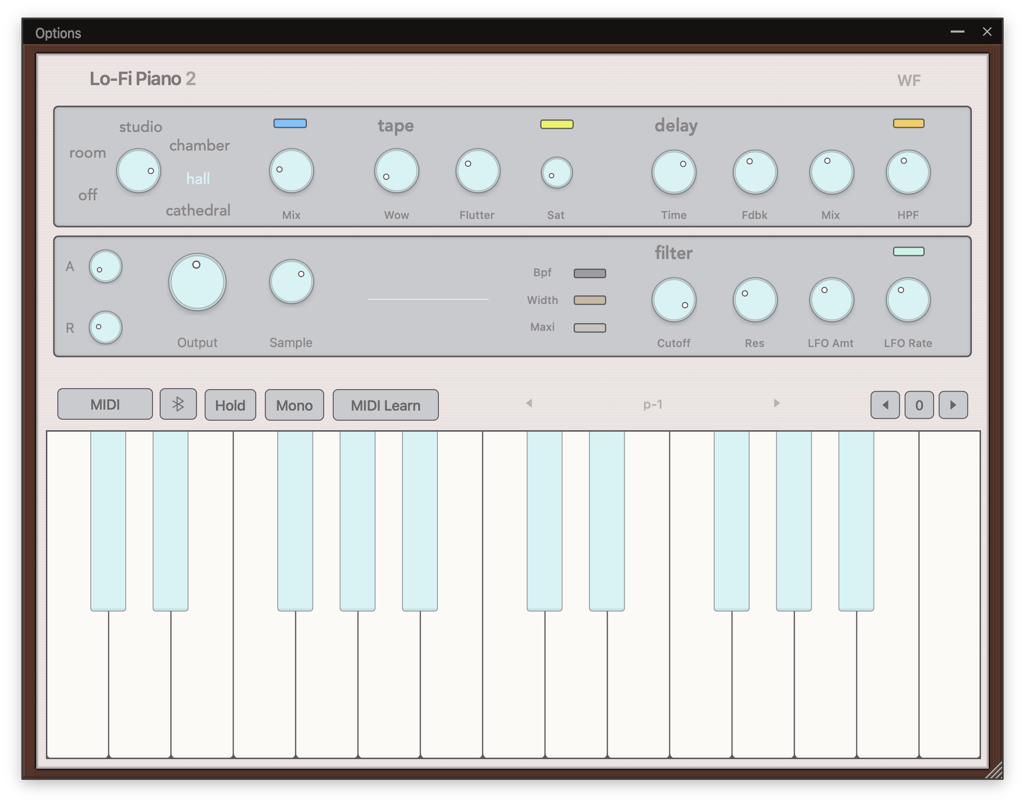
Task: Select the chamber reverb type
Action: click(199, 145)
